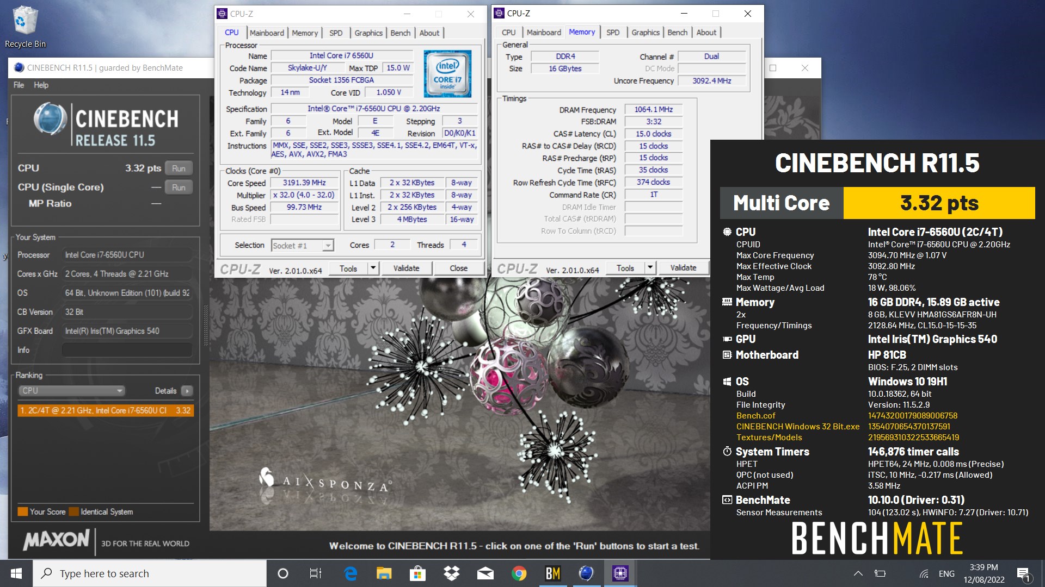Viewport: 1045px width, 587px height.
Task: Click CINEBENCH Windows 32 Bit.exe entry
Action: tap(798, 427)
